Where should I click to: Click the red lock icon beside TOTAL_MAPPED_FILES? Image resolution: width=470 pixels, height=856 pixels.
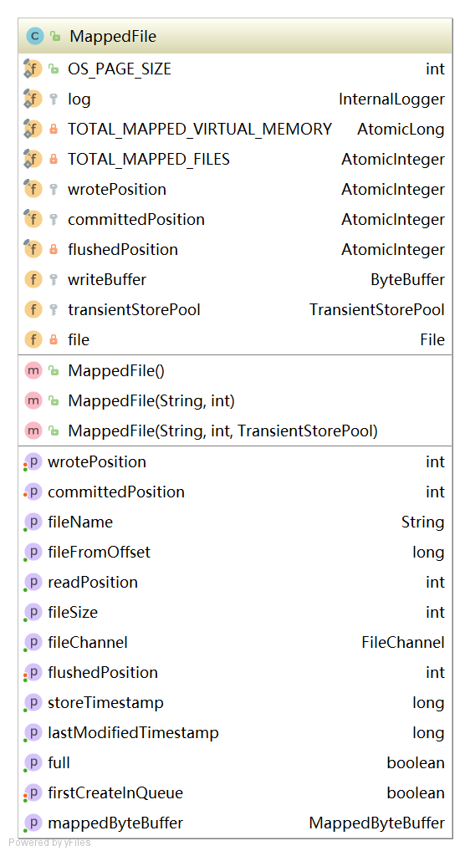[x=54, y=160]
